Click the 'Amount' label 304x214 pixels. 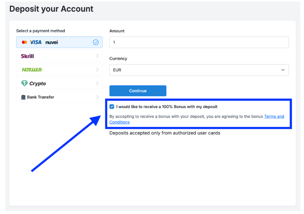pos(117,31)
